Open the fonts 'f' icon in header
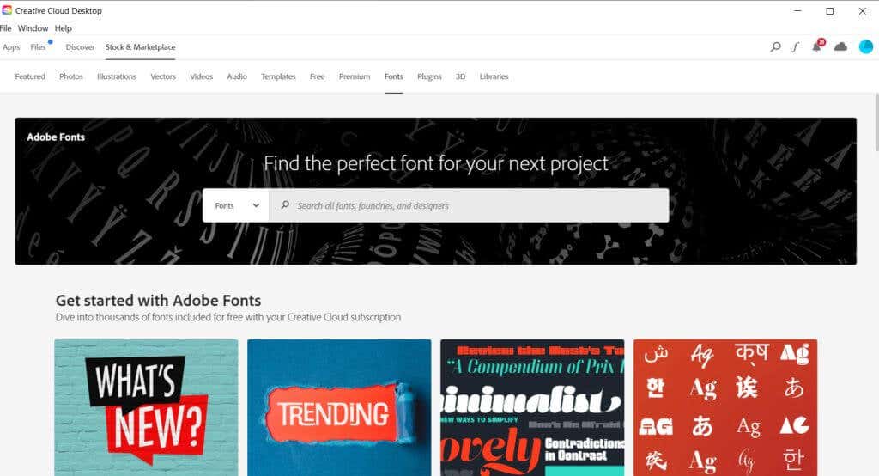This screenshot has height=476, width=879. (796, 46)
